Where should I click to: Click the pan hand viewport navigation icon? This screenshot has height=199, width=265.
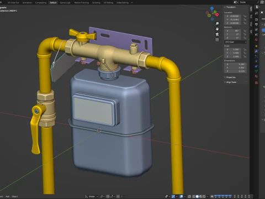217,29
